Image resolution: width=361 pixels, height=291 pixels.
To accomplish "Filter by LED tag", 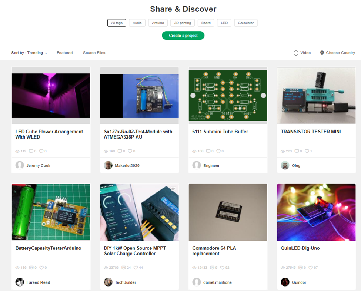I will pos(224,23).
